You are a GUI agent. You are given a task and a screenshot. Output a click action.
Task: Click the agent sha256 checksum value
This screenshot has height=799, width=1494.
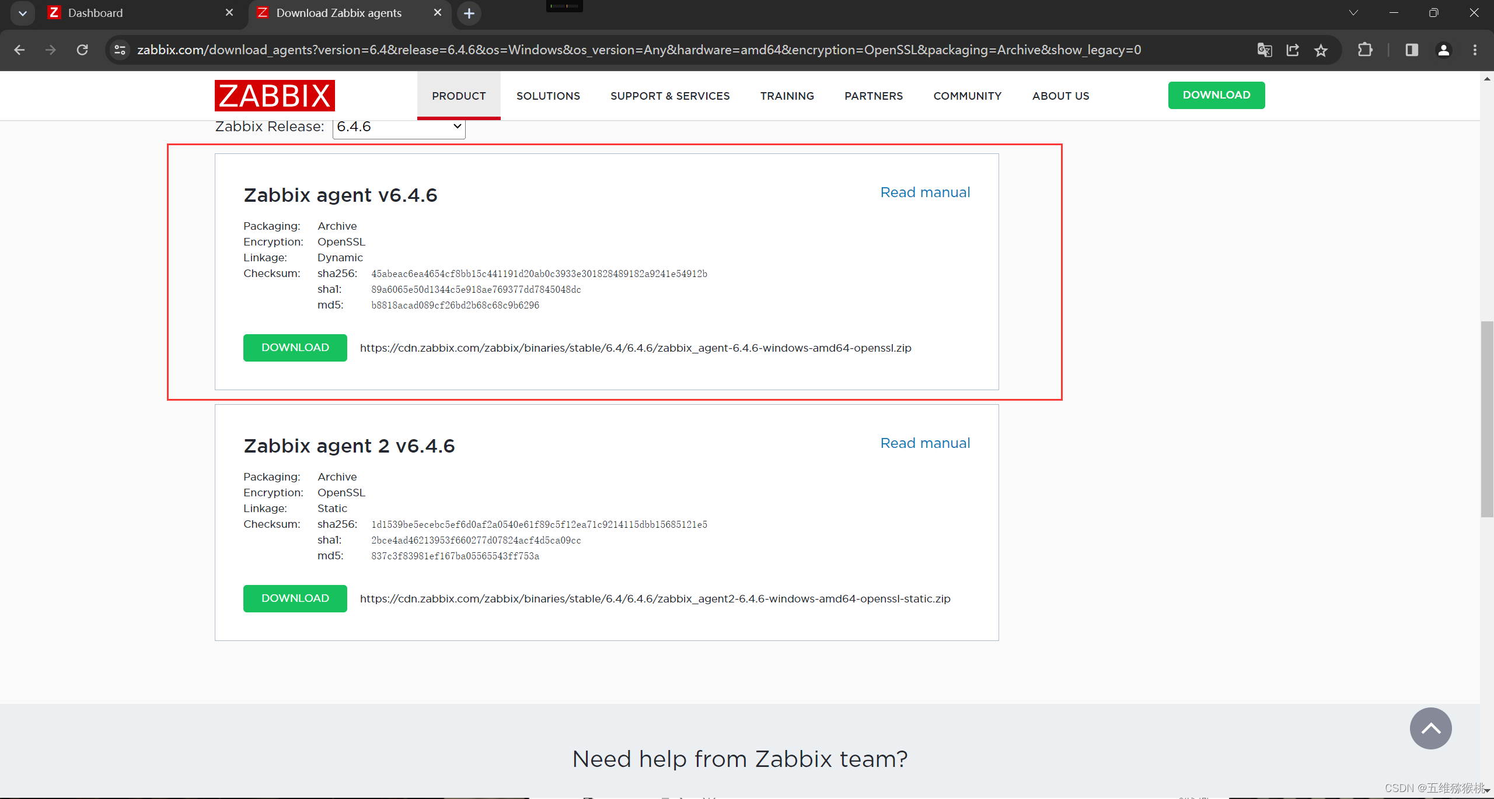tap(539, 274)
